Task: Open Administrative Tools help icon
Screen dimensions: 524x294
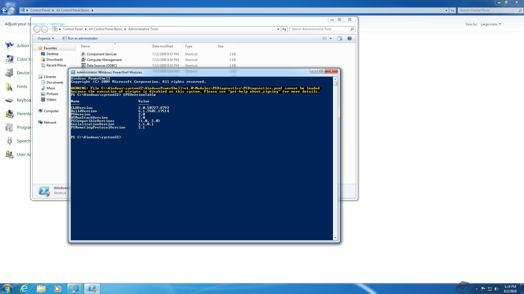Action: pyautogui.click(x=349, y=38)
